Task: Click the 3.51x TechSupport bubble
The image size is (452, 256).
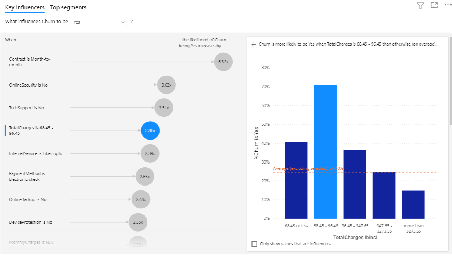Action: pyautogui.click(x=164, y=108)
